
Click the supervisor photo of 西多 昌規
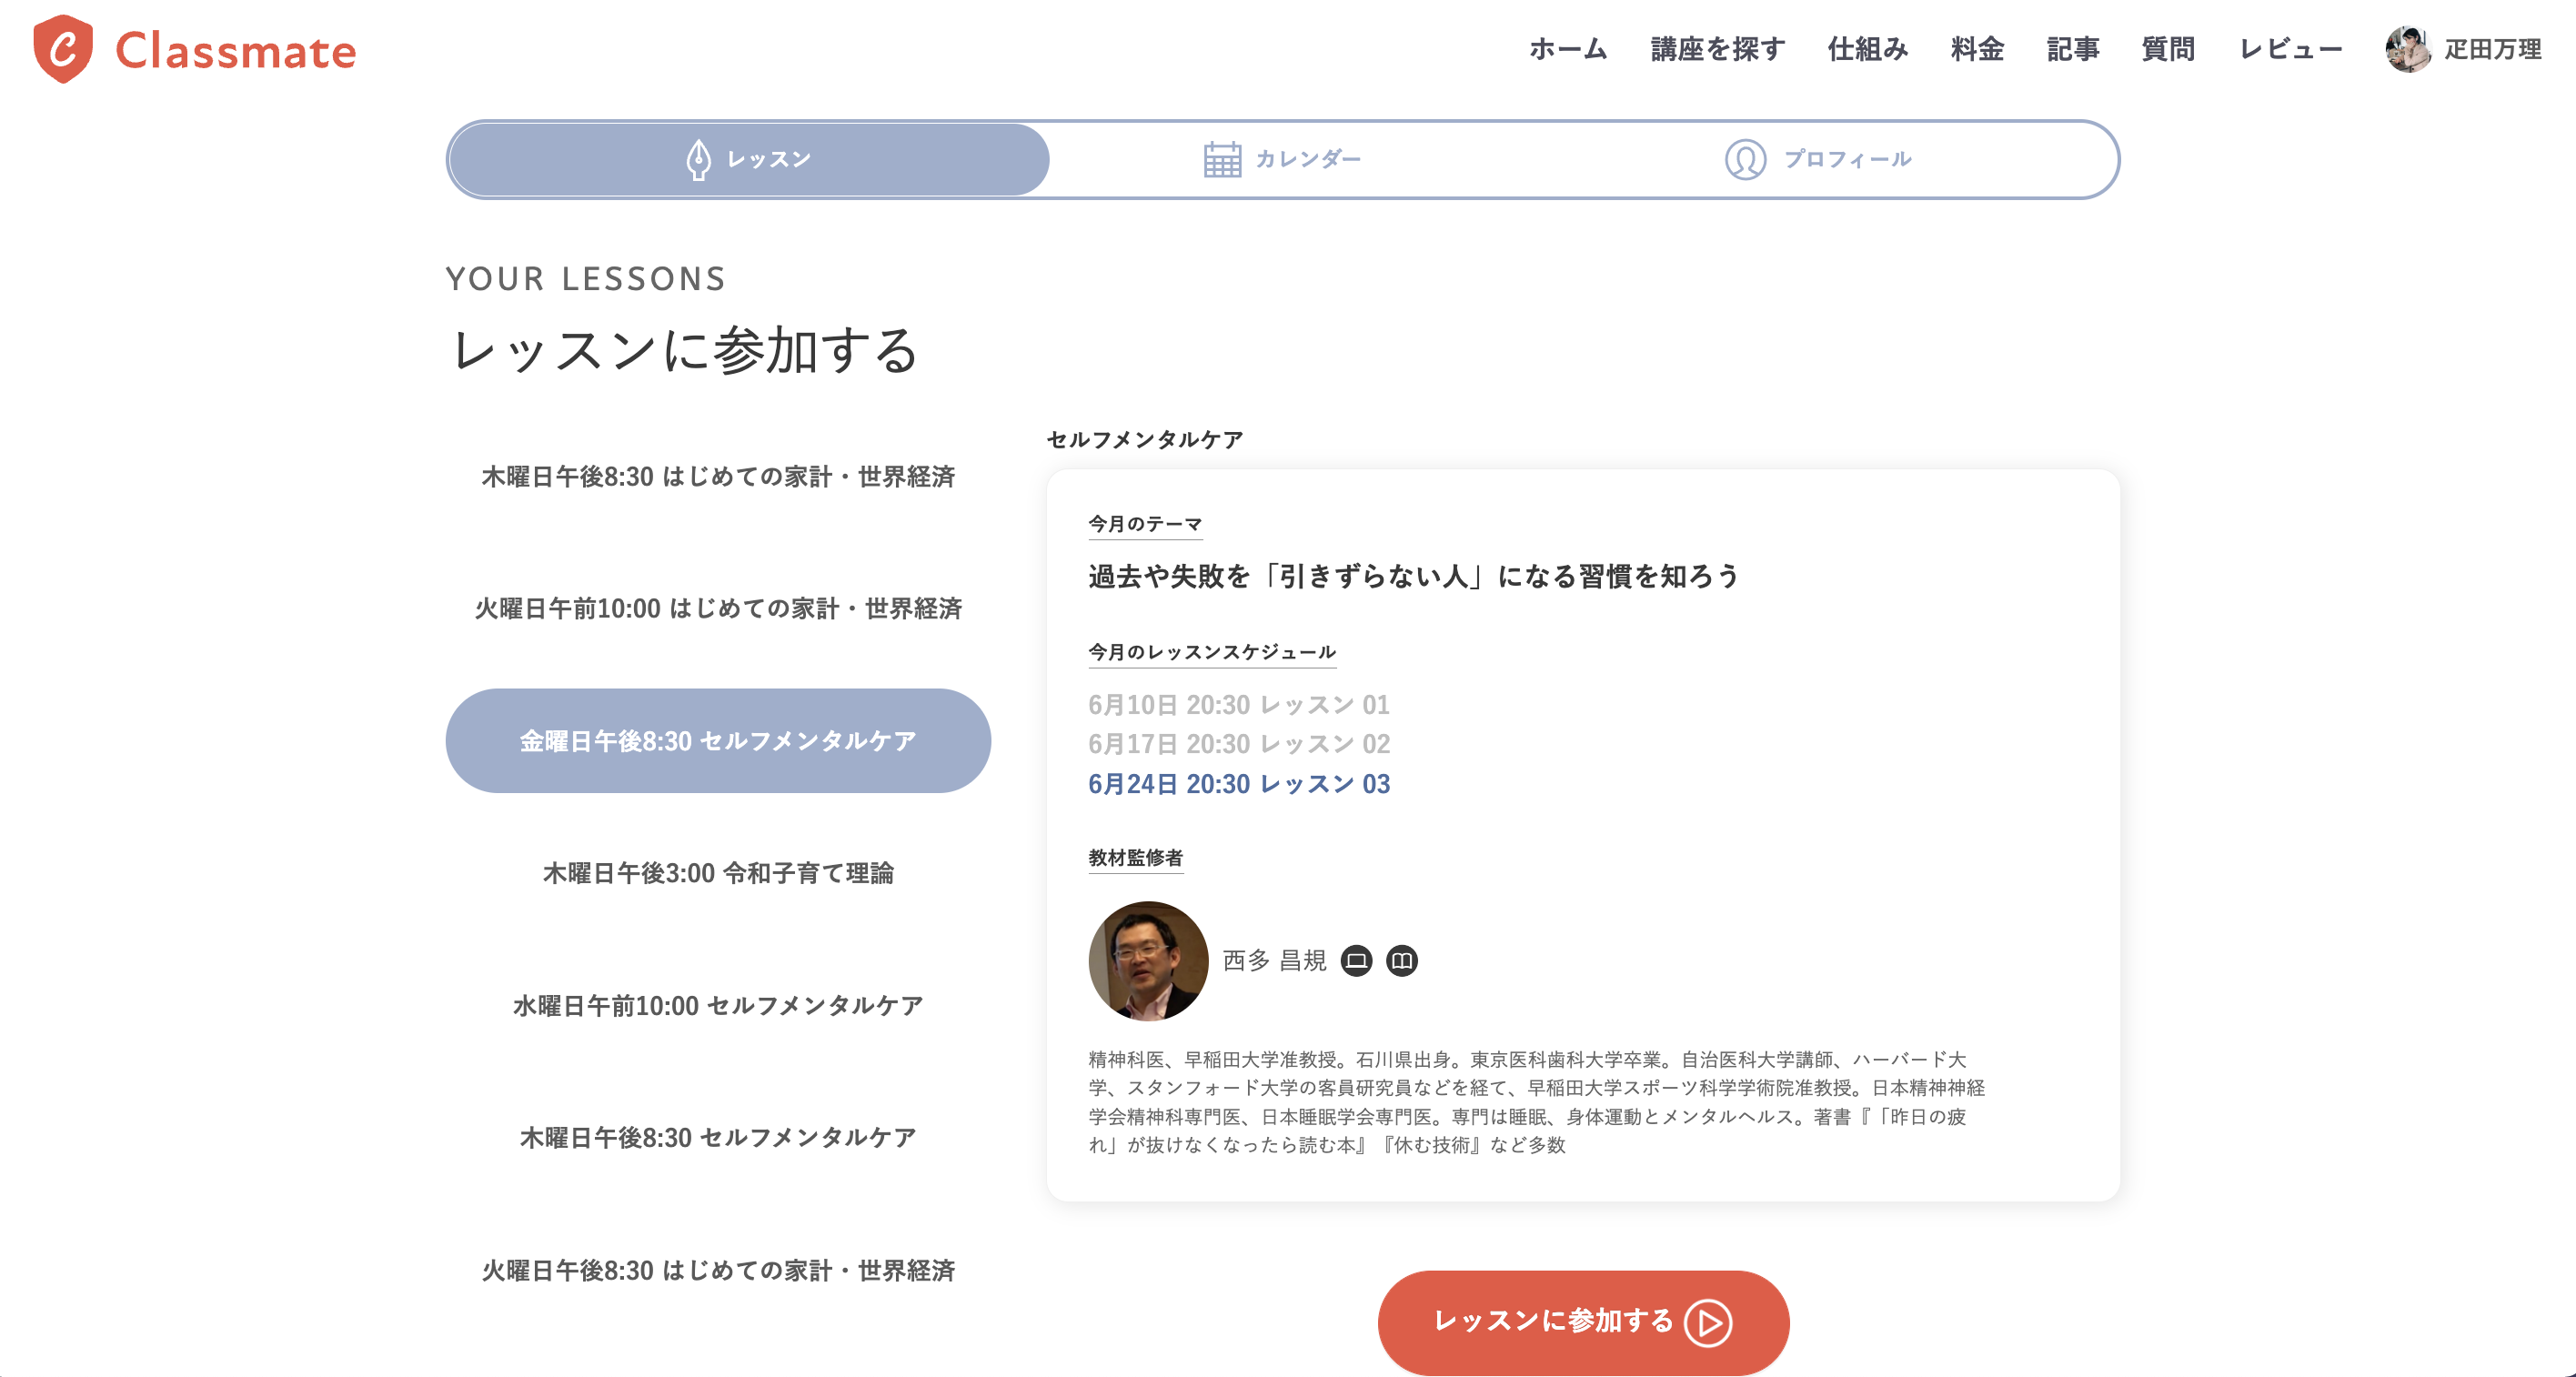coord(1148,961)
